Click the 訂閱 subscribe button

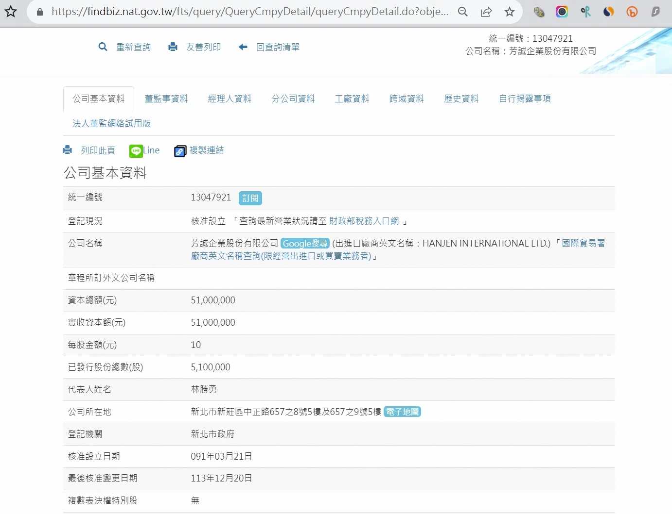coord(250,198)
